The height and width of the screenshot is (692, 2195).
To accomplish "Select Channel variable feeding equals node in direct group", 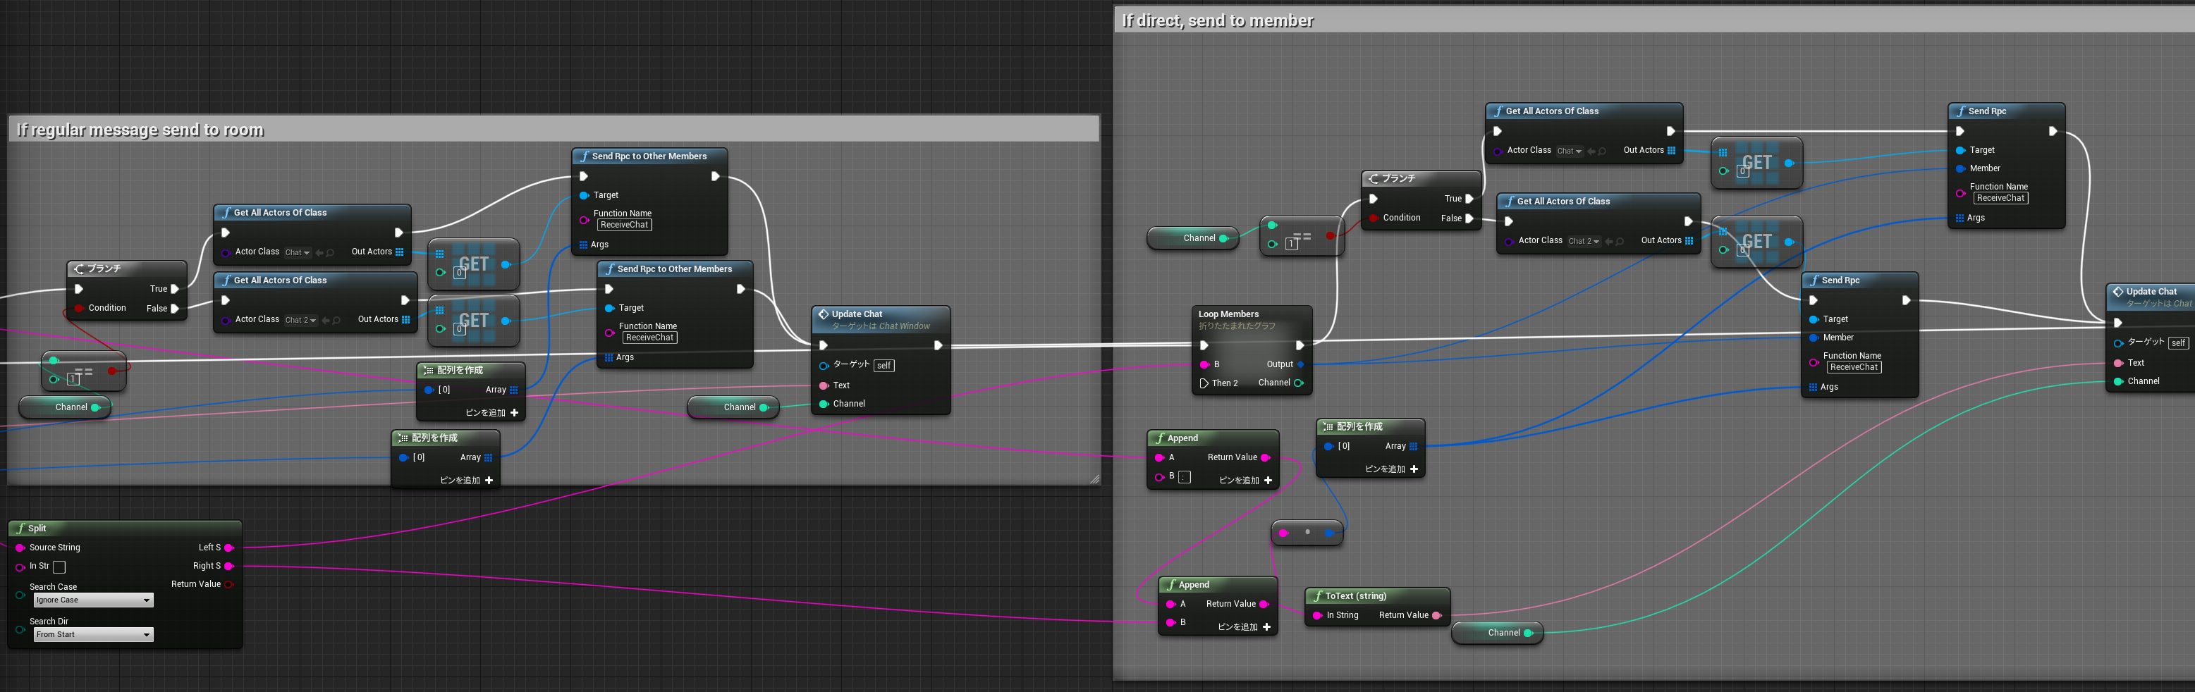I will click(1193, 238).
